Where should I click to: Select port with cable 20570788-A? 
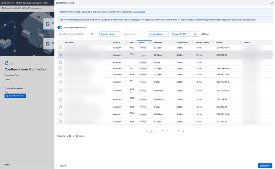coord(60,82)
